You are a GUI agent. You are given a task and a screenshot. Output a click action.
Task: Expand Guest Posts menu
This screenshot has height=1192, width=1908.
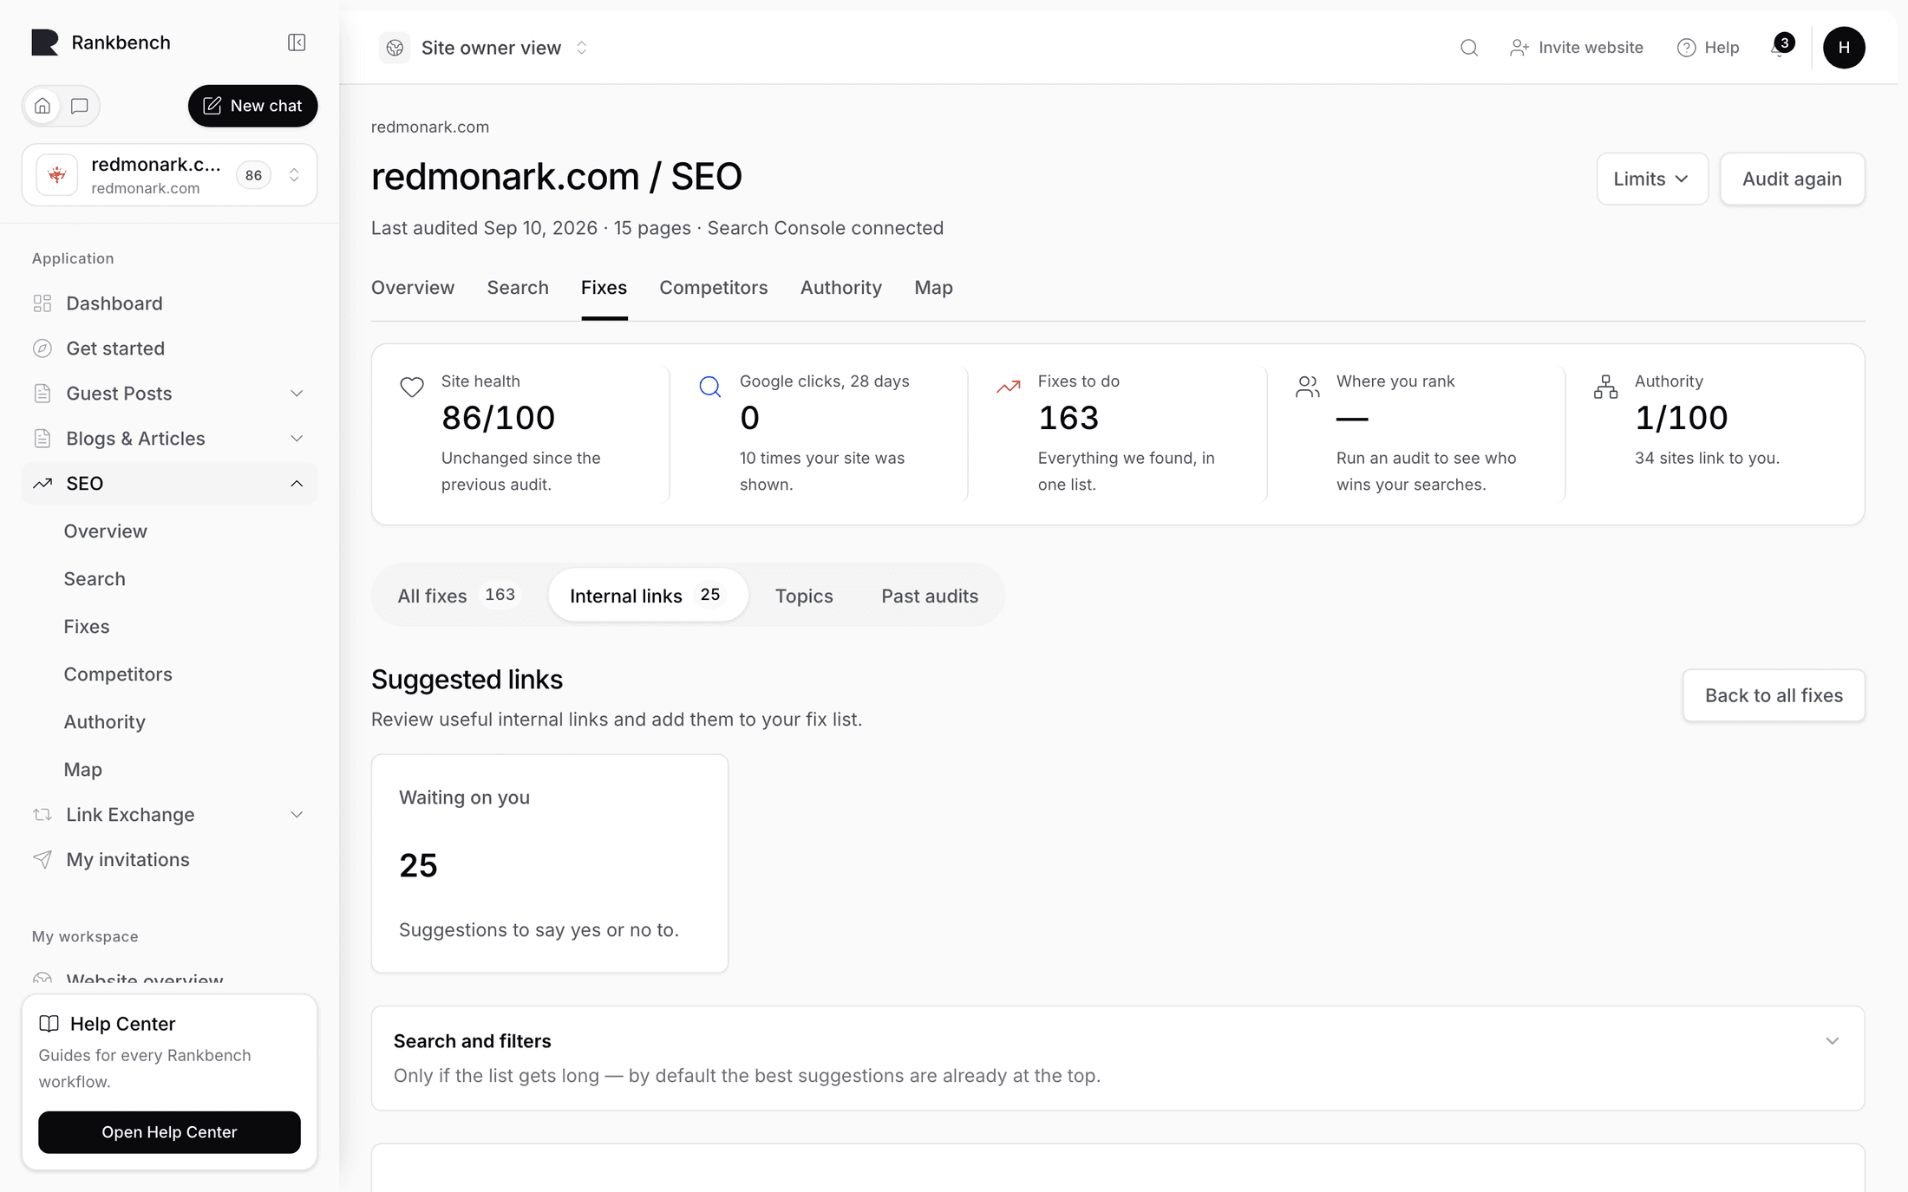click(x=169, y=394)
